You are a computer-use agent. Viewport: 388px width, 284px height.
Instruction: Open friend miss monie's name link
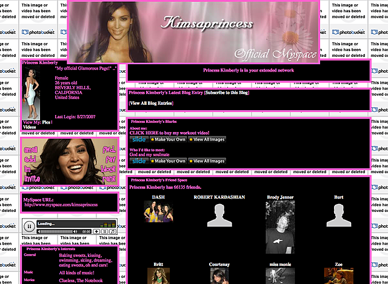pyautogui.click(x=280, y=264)
